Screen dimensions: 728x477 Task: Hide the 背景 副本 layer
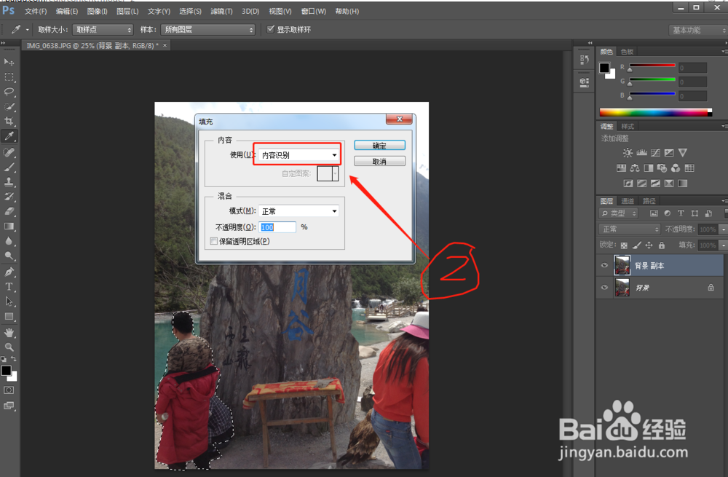coord(604,265)
